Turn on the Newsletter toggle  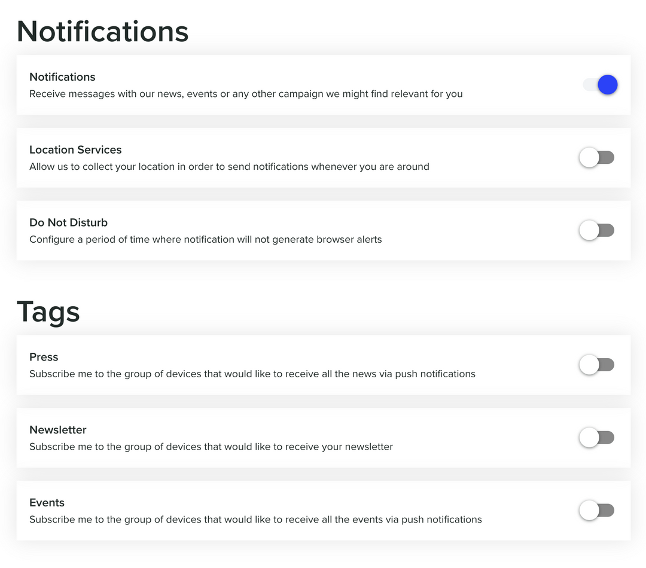tap(596, 438)
